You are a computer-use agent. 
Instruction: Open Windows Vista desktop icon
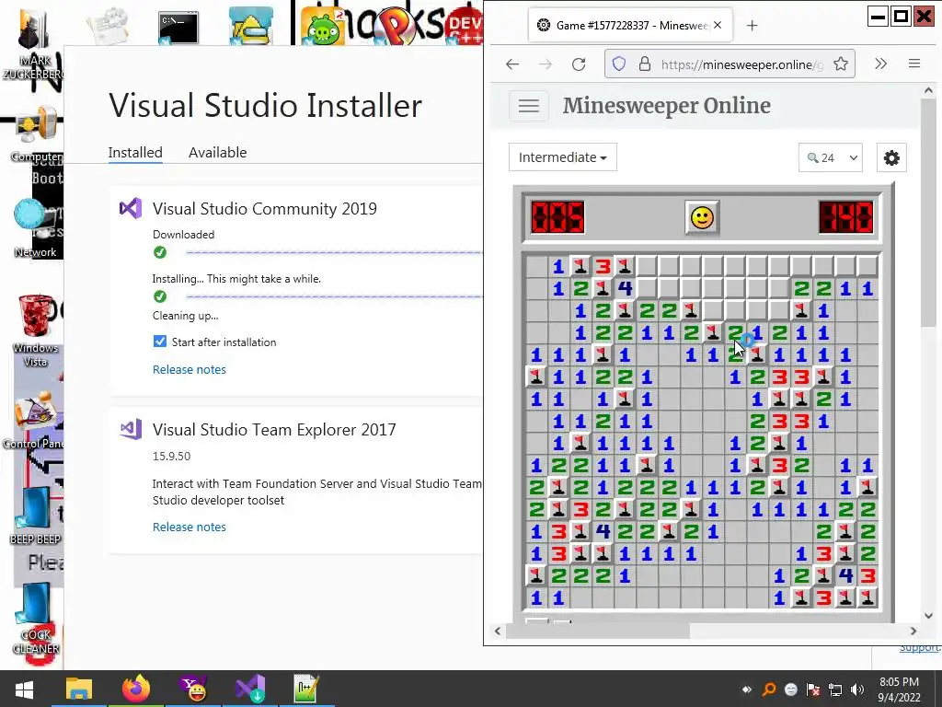pyautogui.click(x=36, y=330)
